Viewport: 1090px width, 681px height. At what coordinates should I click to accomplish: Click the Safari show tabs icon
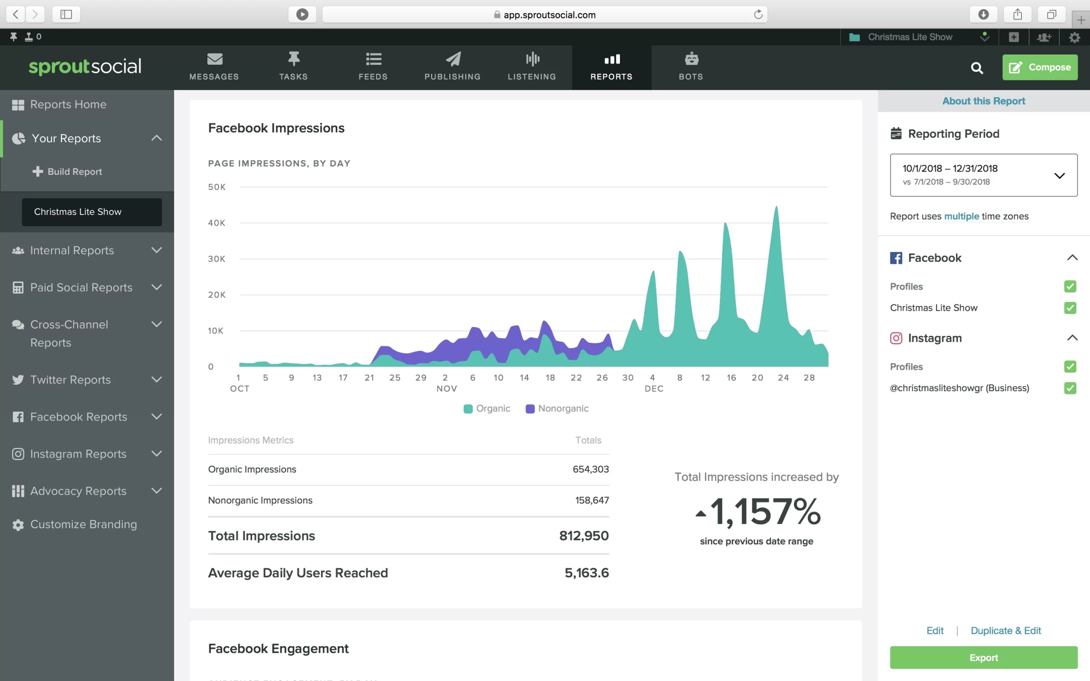(x=1051, y=14)
